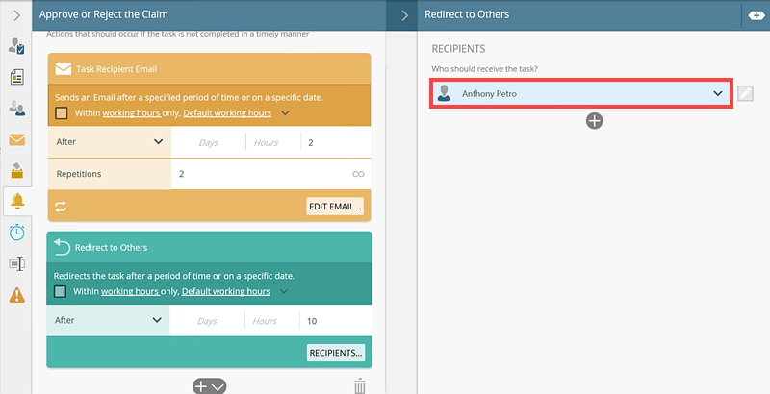The width and height of the screenshot is (770, 394).
Task: Expand working hours chevron in email card
Action: 285,113
